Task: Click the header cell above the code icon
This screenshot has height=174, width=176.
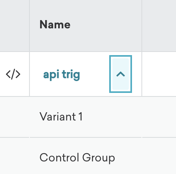Action: pos(15,26)
